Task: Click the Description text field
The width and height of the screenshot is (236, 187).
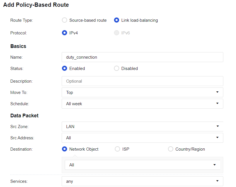Action: (142, 81)
